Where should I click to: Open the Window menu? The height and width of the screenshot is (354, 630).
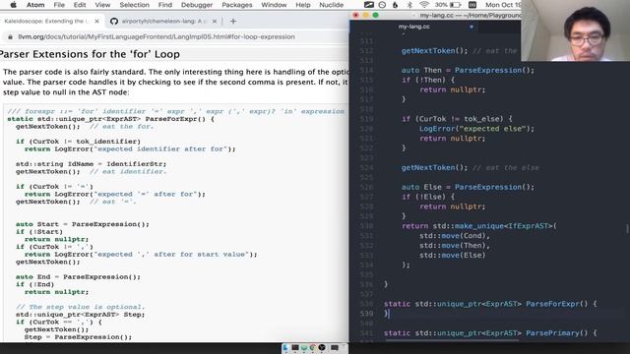[274, 5]
